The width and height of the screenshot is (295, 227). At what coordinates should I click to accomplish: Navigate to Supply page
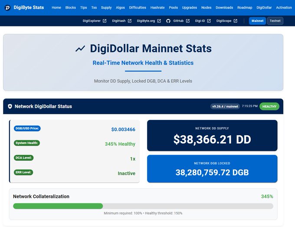coord(106,7)
